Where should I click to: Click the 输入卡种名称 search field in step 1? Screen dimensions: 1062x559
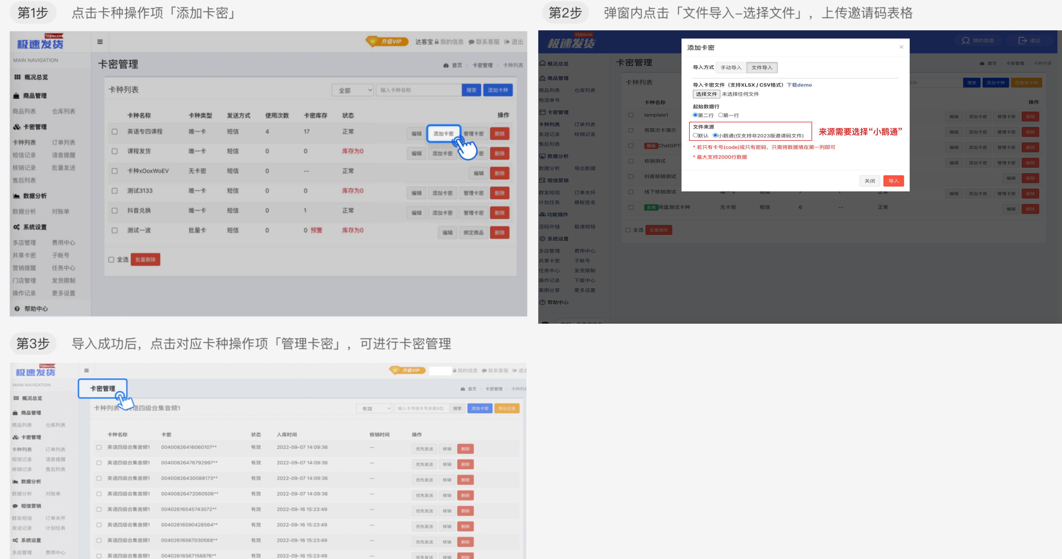[418, 90]
